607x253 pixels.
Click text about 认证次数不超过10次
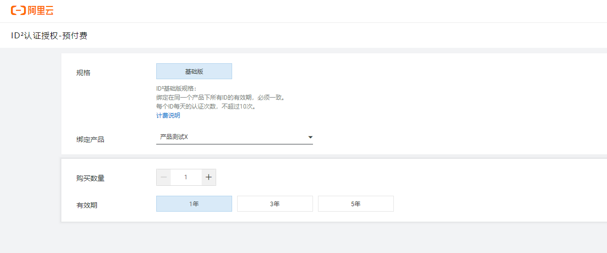coord(206,107)
